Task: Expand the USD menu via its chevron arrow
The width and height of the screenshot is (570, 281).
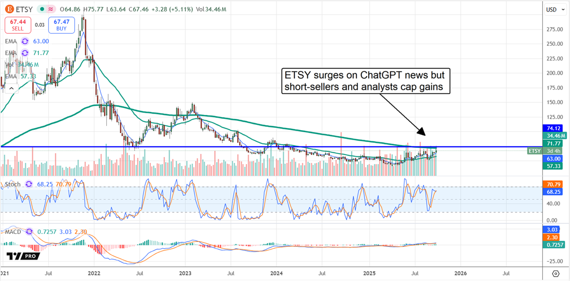Action: click(x=563, y=10)
